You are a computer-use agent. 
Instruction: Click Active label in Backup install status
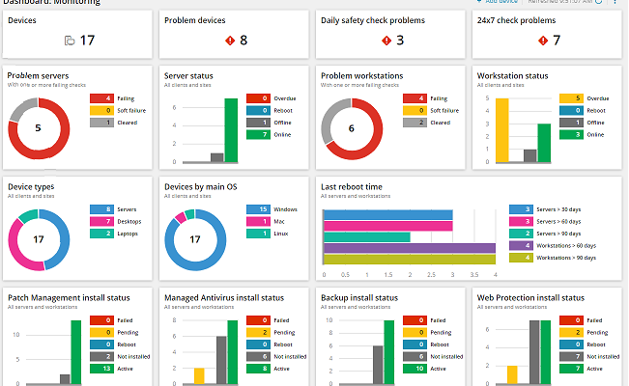pyautogui.click(x=438, y=369)
